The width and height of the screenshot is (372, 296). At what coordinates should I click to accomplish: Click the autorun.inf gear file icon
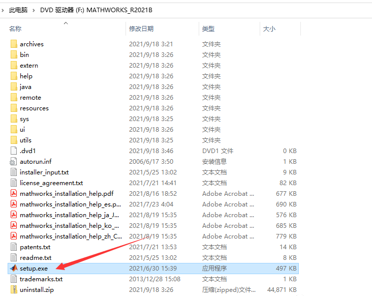[14, 161]
